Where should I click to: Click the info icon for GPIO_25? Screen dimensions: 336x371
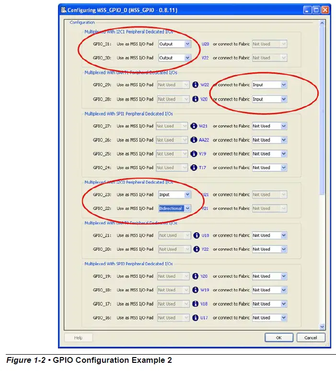[x=194, y=154]
